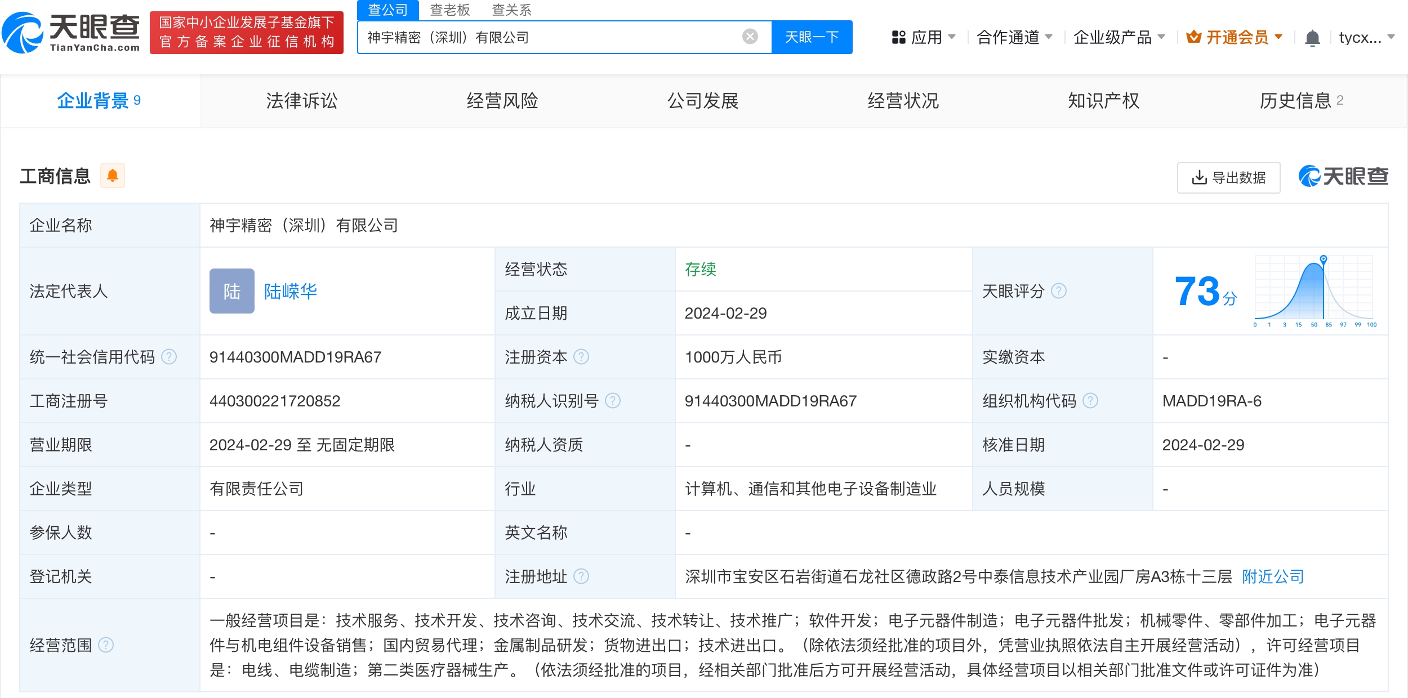Click help icon next to 组织机构代码
The width and height of the screenshot is (1408, 698).
click(x=1090, y=401)
